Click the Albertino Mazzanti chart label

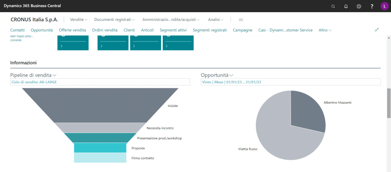(x=338, y=102)
